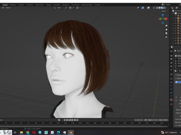Open the Options dropdown in the viewport

164,11
